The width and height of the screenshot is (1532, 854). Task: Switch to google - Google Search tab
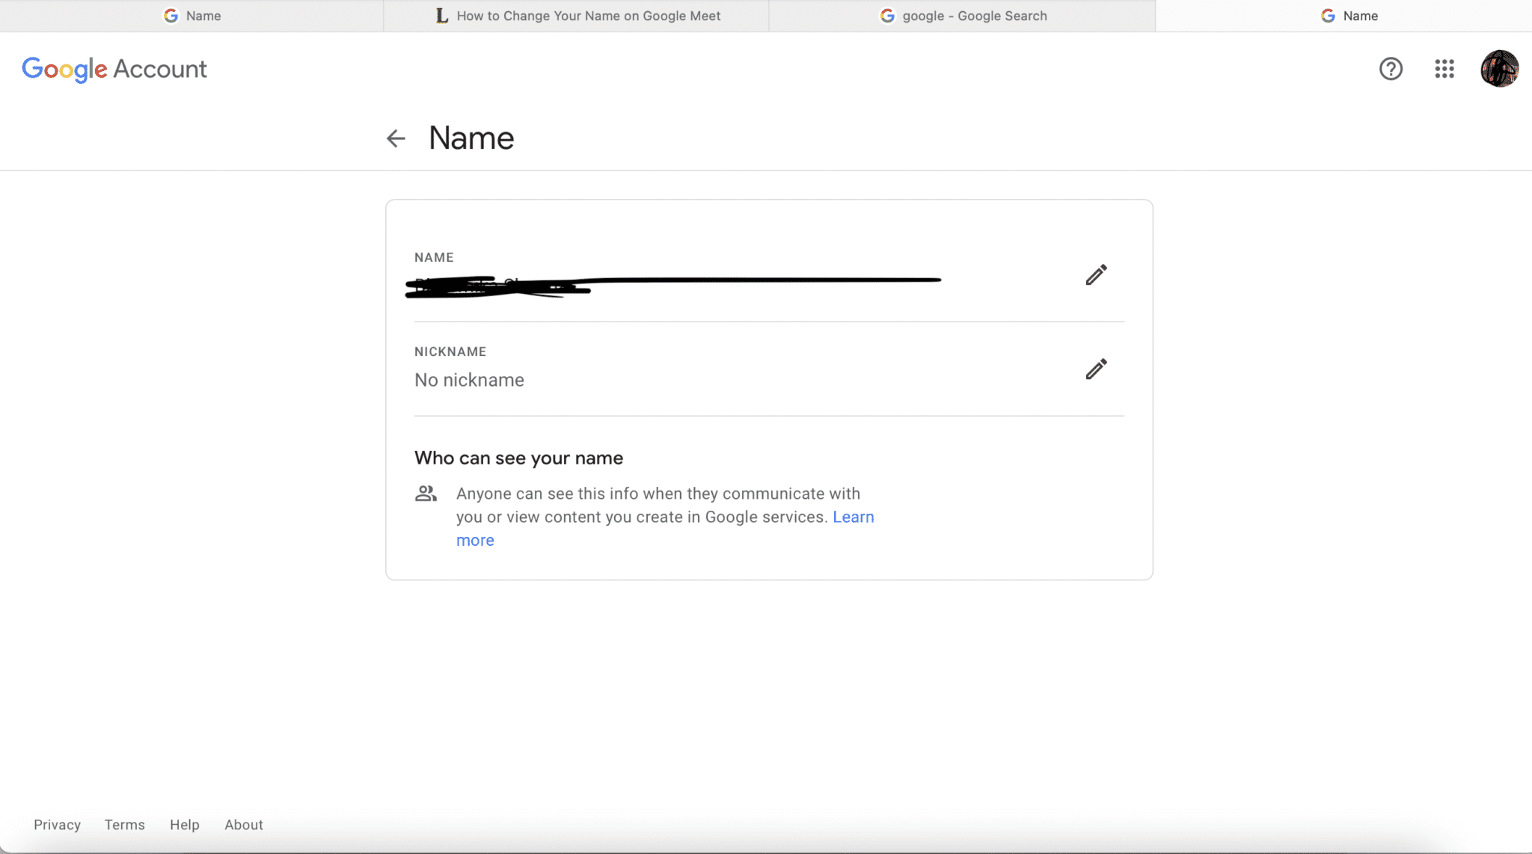pos(963,16)
